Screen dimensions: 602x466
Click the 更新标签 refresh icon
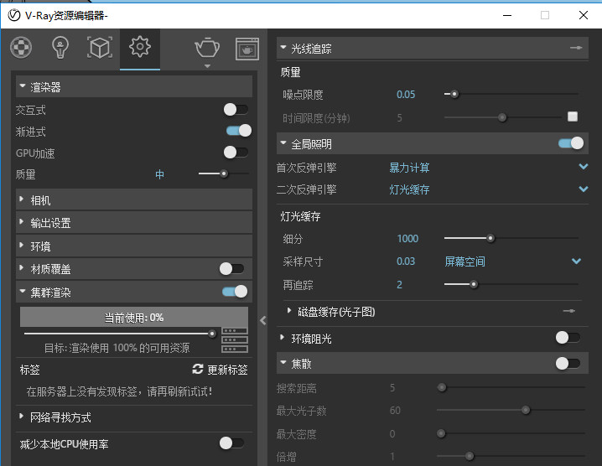pyautogui.click(x=198, y=370)
